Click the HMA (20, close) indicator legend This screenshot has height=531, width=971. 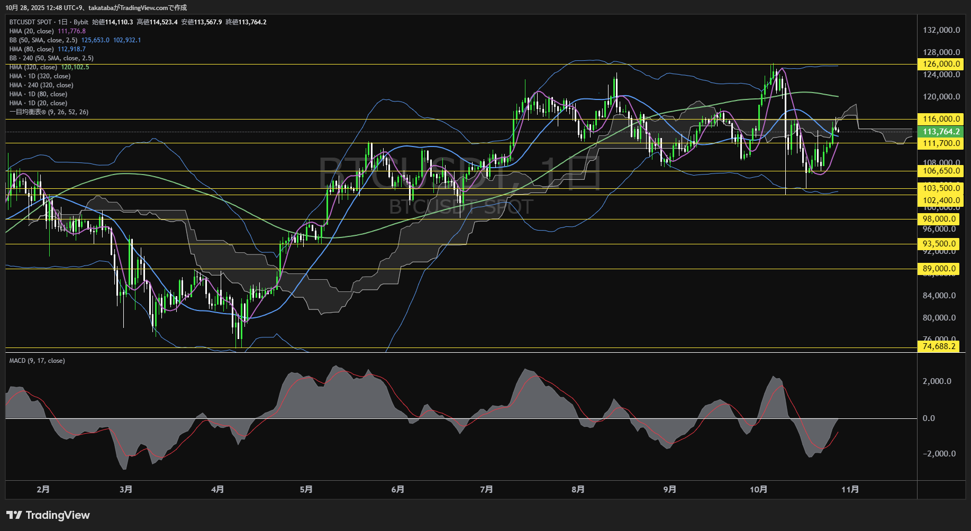coord(32,31)
